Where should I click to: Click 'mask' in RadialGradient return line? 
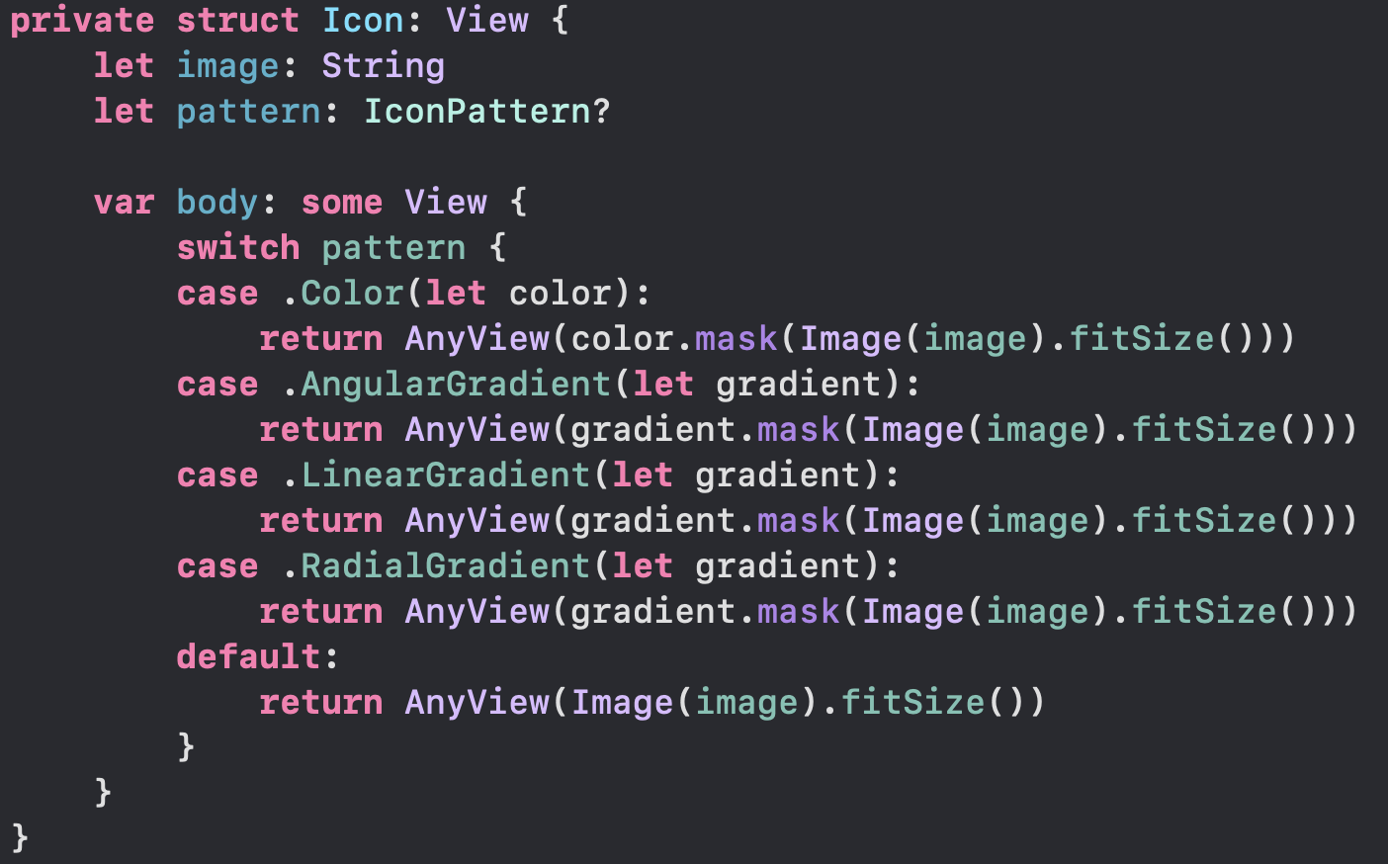point(799,612)
